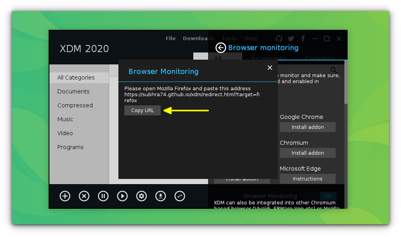Open settings via the gear icon
The image size is (401, 237).
tap(142, 196)
